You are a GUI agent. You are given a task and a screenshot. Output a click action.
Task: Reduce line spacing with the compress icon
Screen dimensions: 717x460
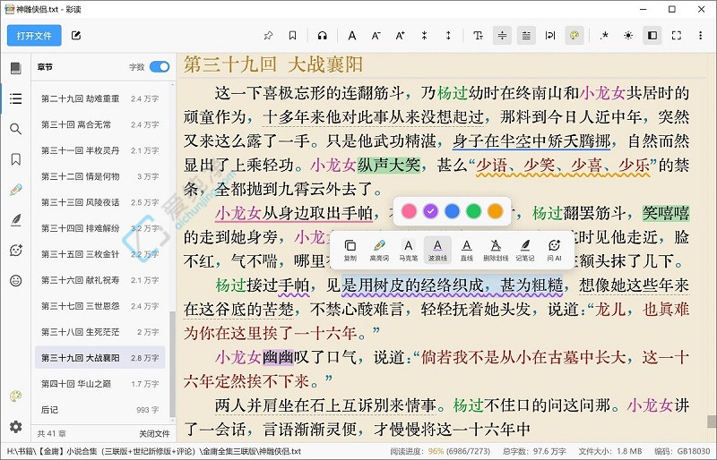pyautogui.click(x=424, y=36)
